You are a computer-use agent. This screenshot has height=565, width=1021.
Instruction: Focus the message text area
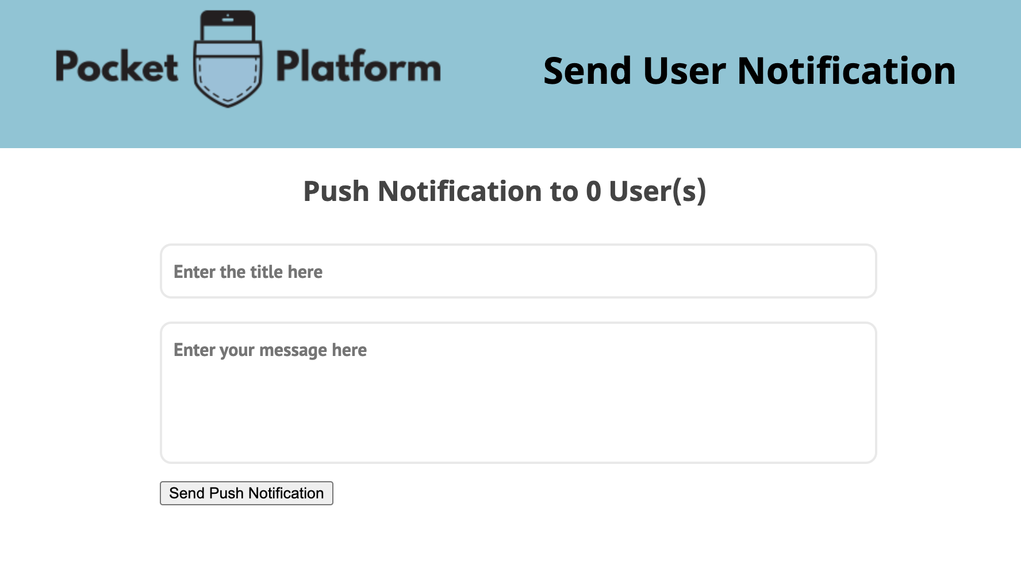(x=518, y=393)
